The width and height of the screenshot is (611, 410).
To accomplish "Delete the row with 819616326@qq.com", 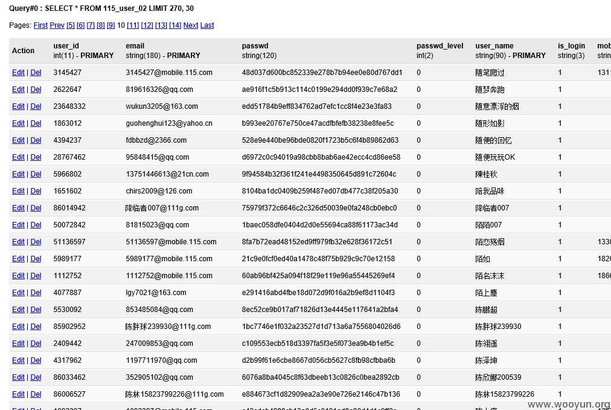I will (36, 89).
